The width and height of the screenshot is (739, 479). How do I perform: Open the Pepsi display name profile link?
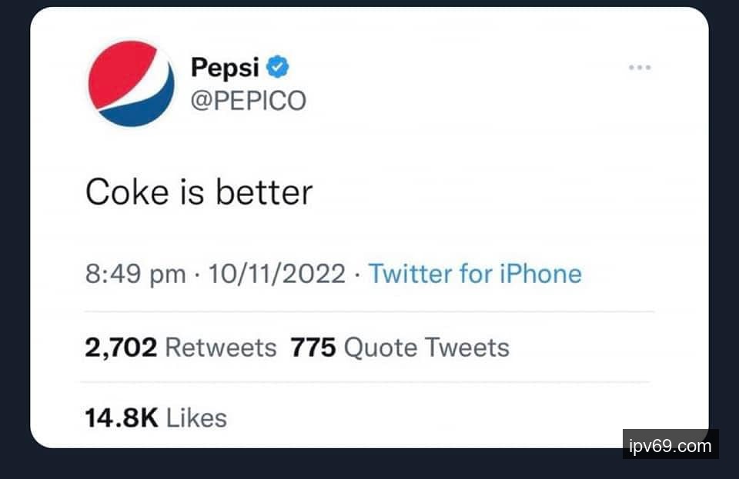[x=225, y=68]
